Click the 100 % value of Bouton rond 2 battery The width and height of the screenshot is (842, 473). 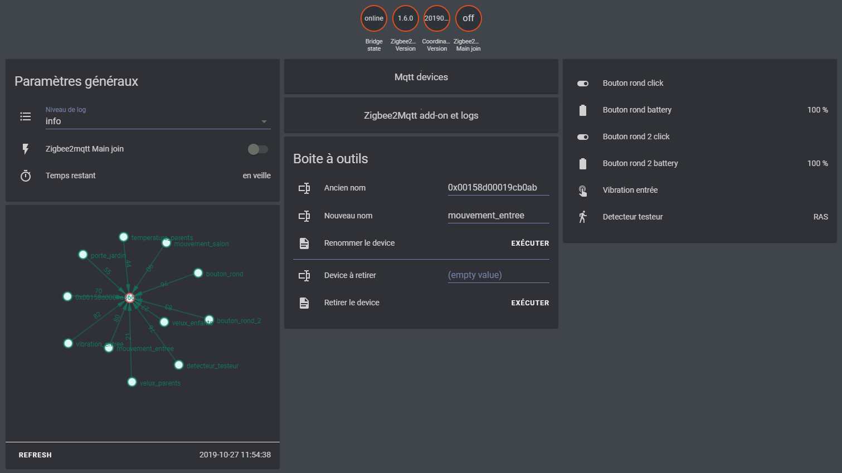[x=817, y=163]
